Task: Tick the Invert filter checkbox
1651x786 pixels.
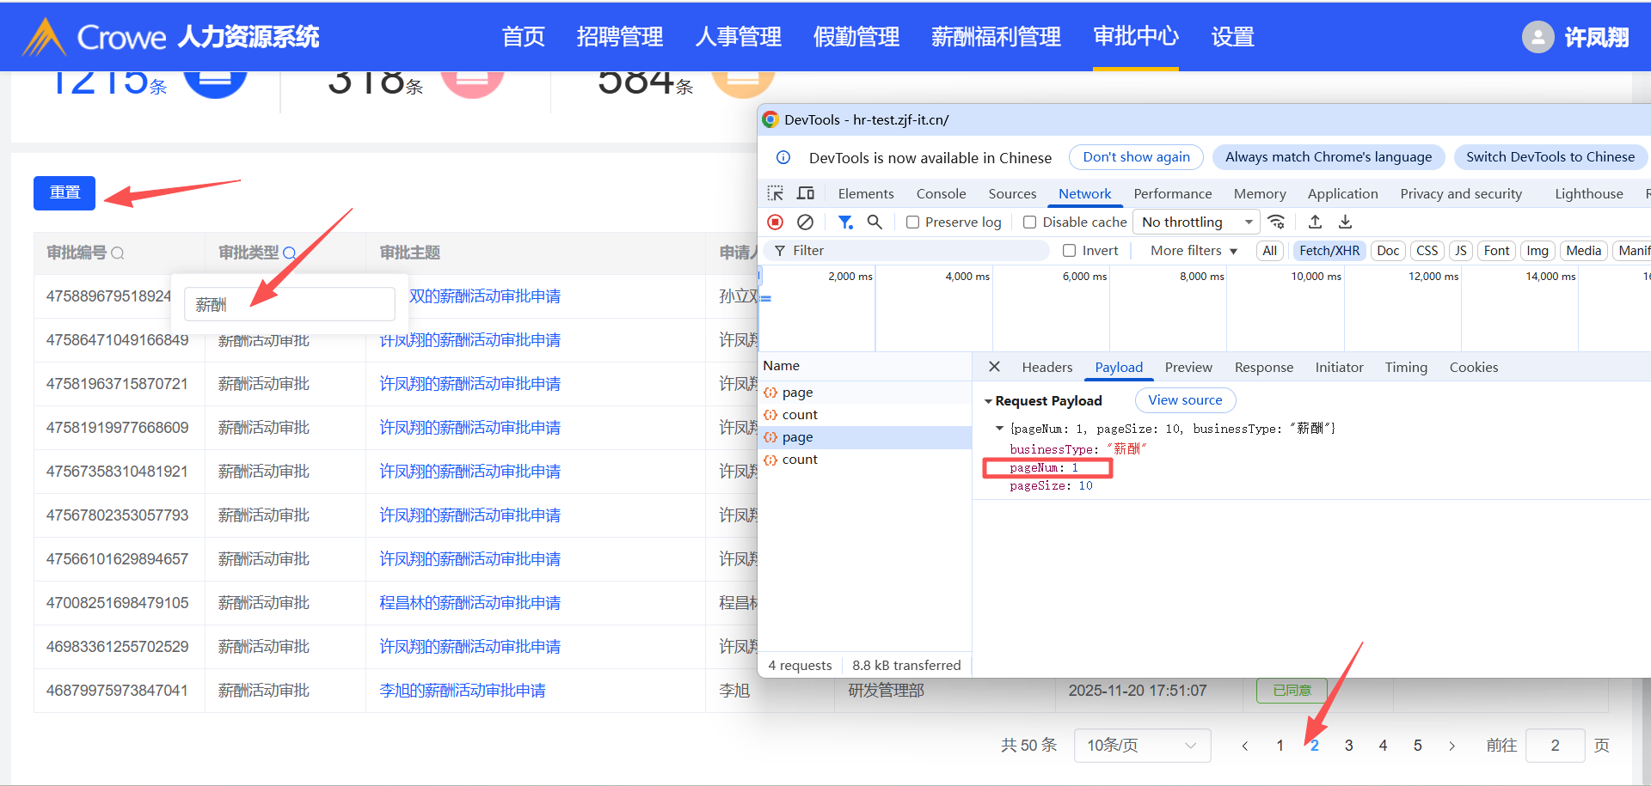Action: coord(1069,251)
